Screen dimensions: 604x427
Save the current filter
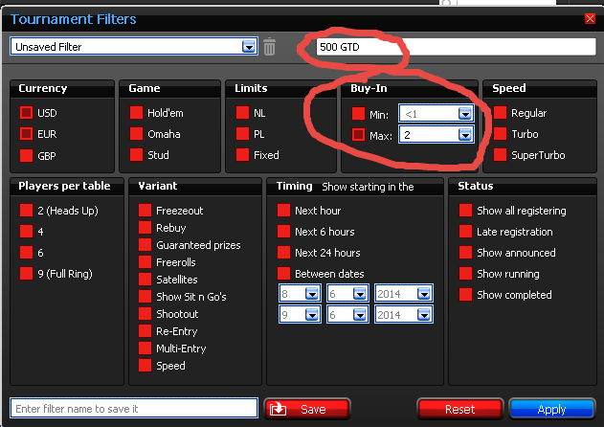307,409
